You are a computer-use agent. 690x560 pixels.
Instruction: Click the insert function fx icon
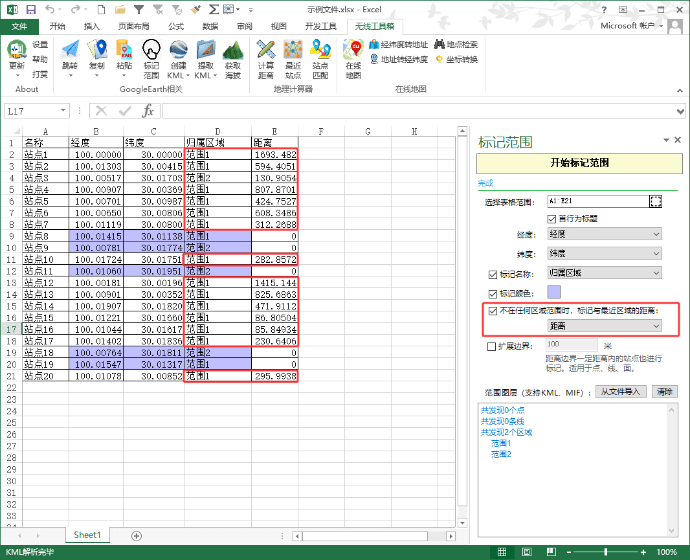click(148, 111)
